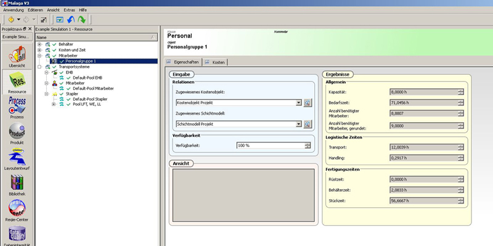The width and height of the screenshot is (493, 246).
Task: Adjust the Stückzeit spinner arrows
Action: coord(460,201)
